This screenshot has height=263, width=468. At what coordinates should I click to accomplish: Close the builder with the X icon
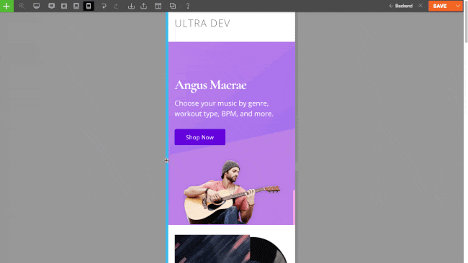[x=420, y=6]
